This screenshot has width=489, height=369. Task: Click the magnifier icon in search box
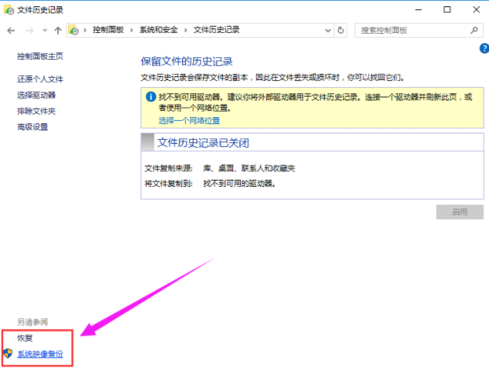point(473,30)
